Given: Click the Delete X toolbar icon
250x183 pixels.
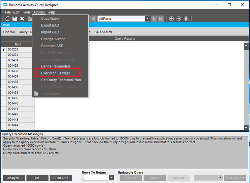Looking at the screenshot, I should 22,19.
